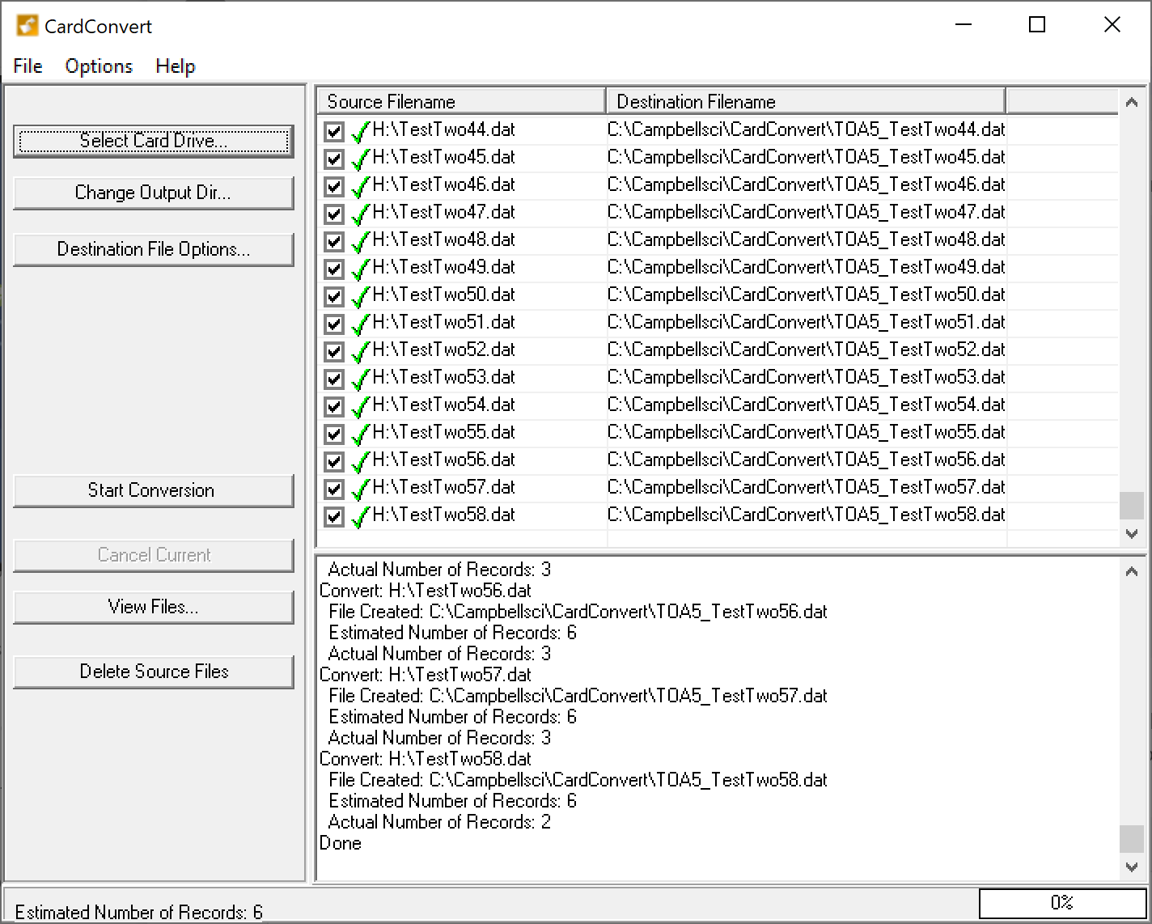This screenshot has width=1152, height=924.
Task: Toggle the checkbox for H:\TestTwo52.dat
Action: point(334,351)
